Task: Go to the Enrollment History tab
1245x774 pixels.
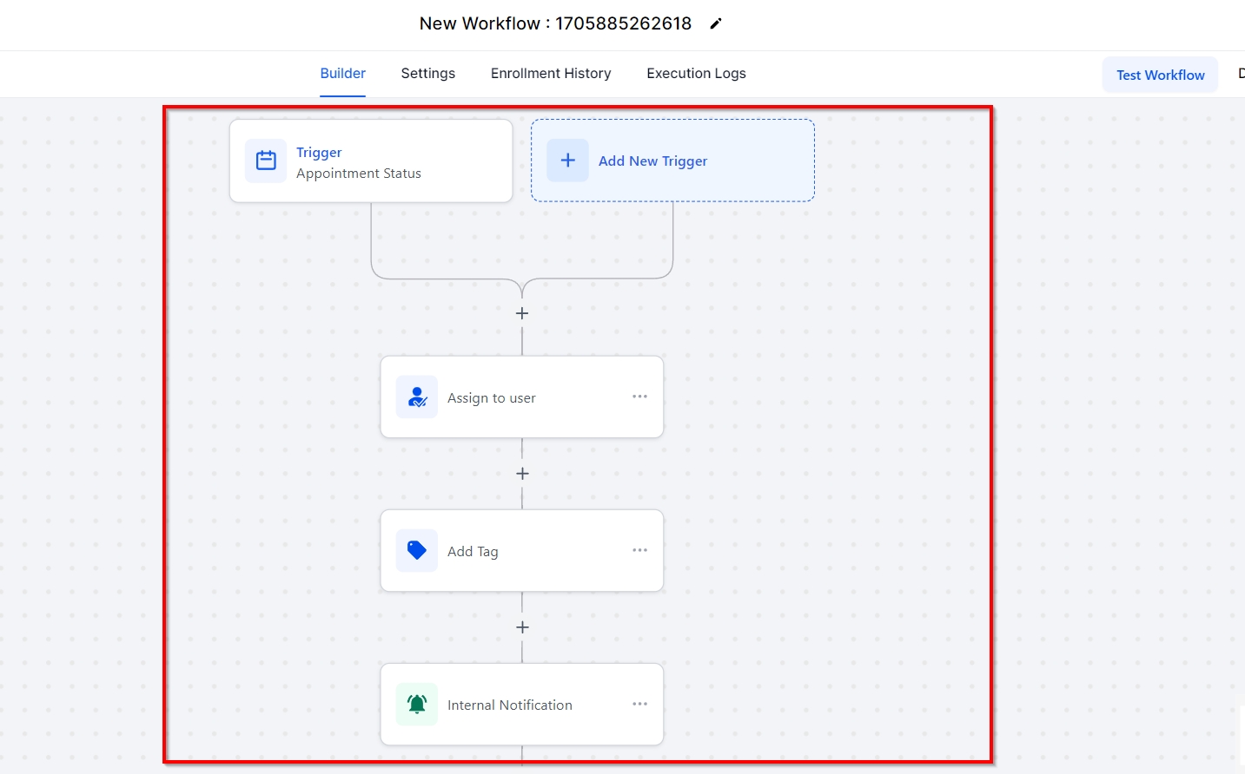Action: click(551, 74)
